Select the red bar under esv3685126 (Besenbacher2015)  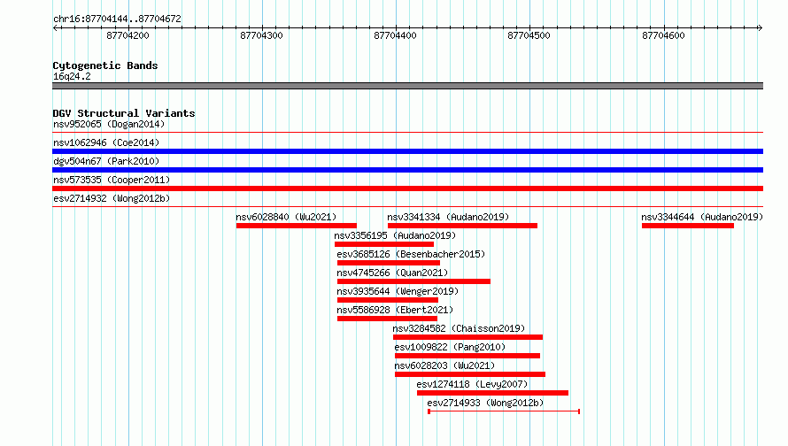point(389,263)
